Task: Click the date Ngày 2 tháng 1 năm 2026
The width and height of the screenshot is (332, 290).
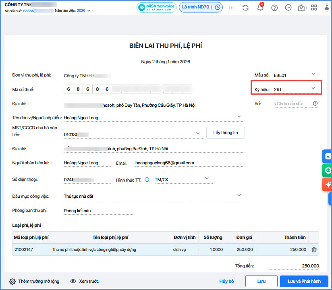Action: [166, 62]
